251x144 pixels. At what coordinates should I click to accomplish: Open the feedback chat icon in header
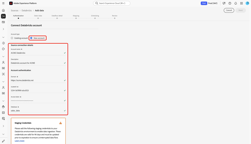224,3
